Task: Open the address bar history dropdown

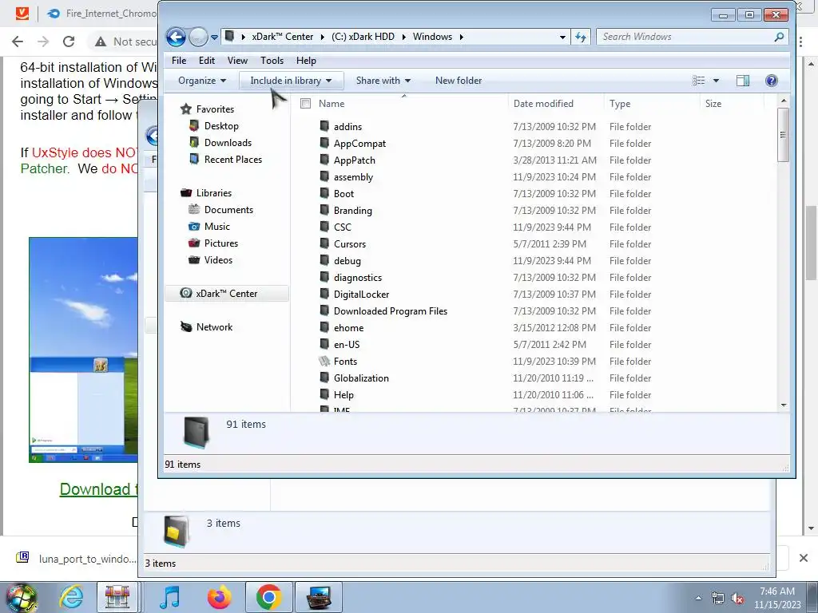Action: point(562,37)
